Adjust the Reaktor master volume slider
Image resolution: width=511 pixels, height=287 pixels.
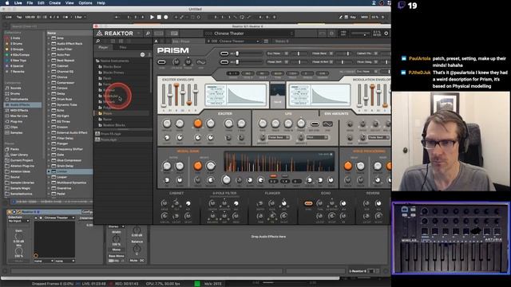click(x=360, y=33)
